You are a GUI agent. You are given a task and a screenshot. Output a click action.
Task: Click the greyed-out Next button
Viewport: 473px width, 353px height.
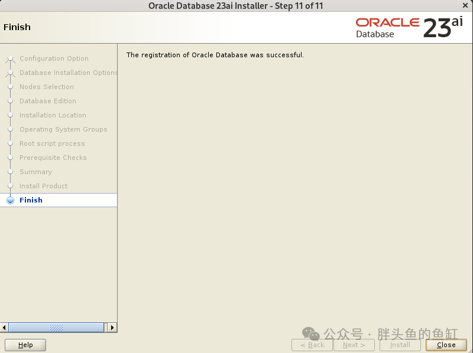tap(354, 345)
